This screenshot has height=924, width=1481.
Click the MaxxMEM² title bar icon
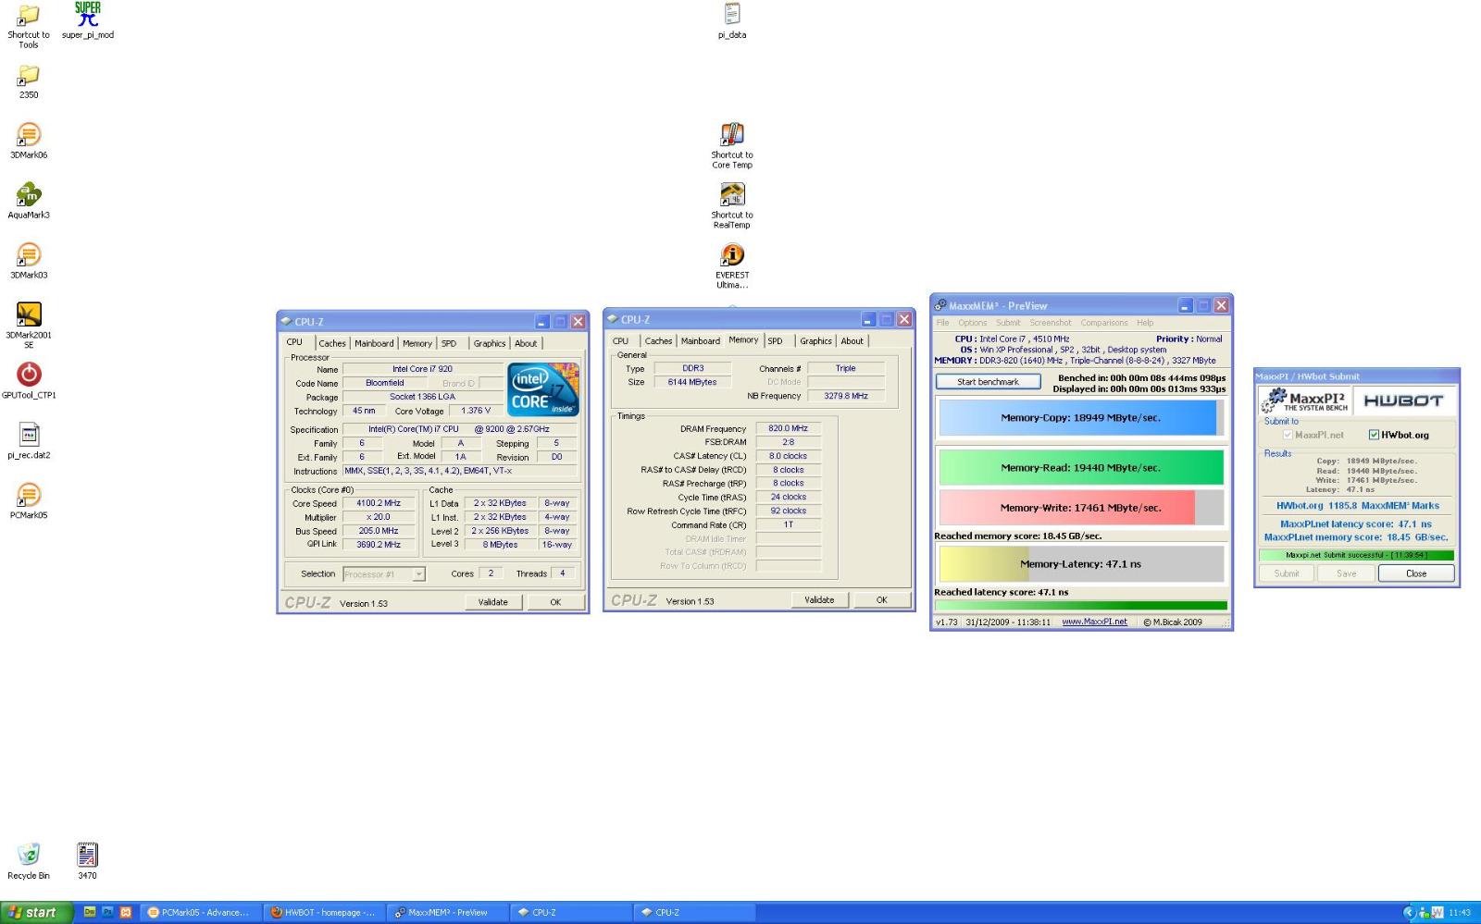[940, 306]
